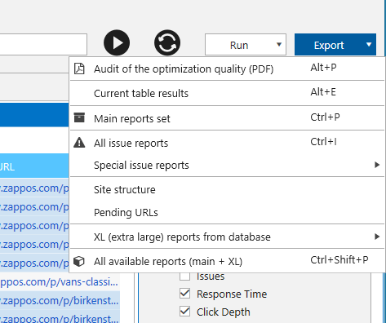Click the warning triangle icon beside All issue reports
Screen dimensions: 386x323
click(x=79, y=143)
